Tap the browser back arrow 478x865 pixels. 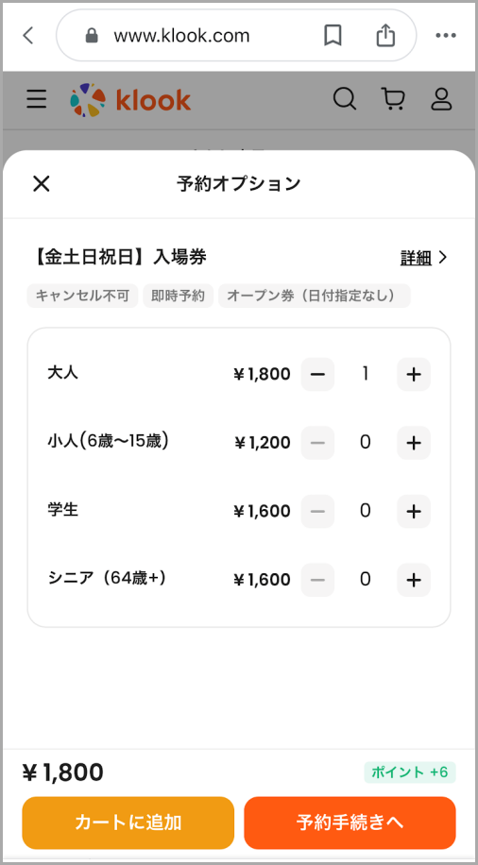pos(28,36)
